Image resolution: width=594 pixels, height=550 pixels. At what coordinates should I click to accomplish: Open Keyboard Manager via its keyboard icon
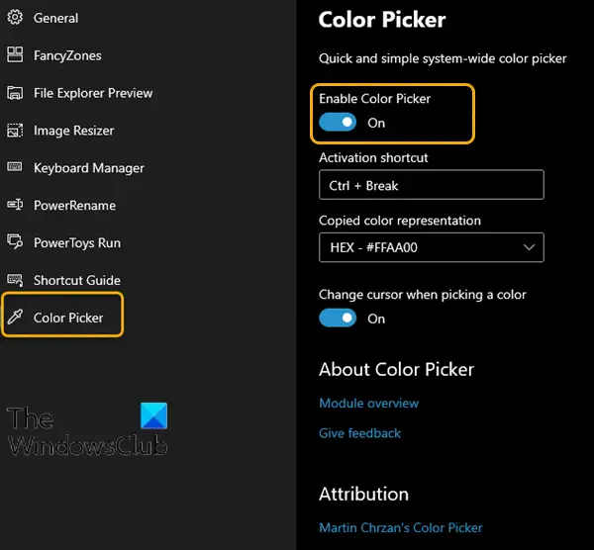(15, 167)
